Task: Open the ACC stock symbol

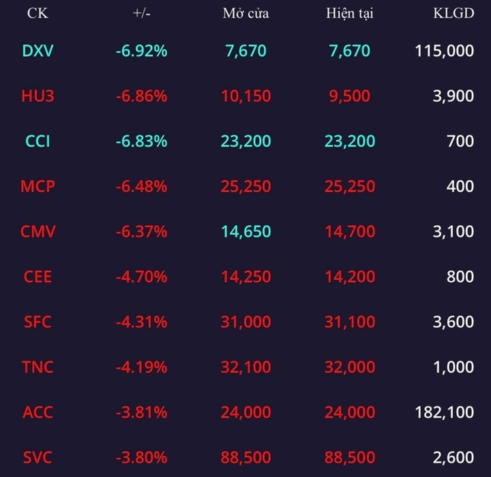Action: pos(38,412)
